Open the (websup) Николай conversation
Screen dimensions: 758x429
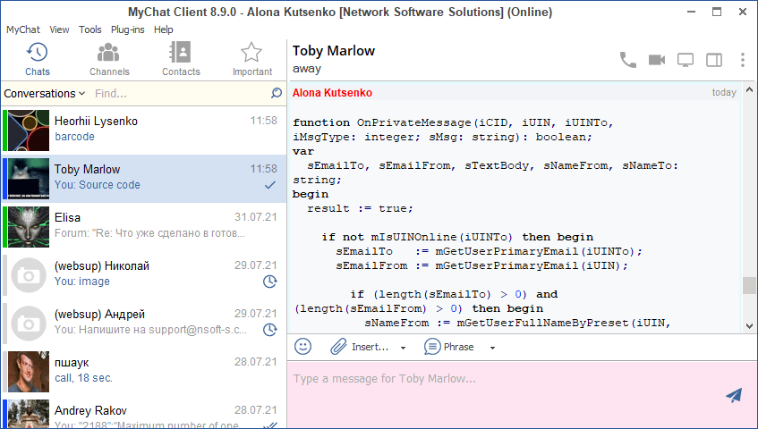(x=144, y=275)
